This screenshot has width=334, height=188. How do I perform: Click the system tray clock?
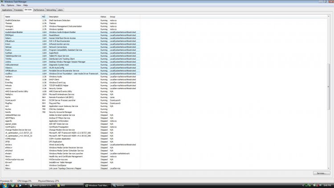[327, 185]
